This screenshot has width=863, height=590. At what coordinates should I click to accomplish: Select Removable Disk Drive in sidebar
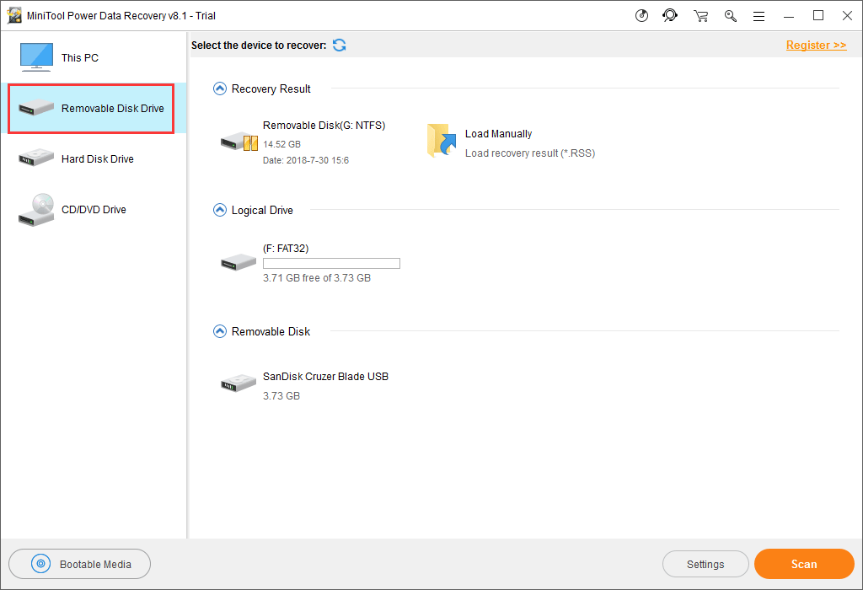pyautogui.click(x=91, y=109)
